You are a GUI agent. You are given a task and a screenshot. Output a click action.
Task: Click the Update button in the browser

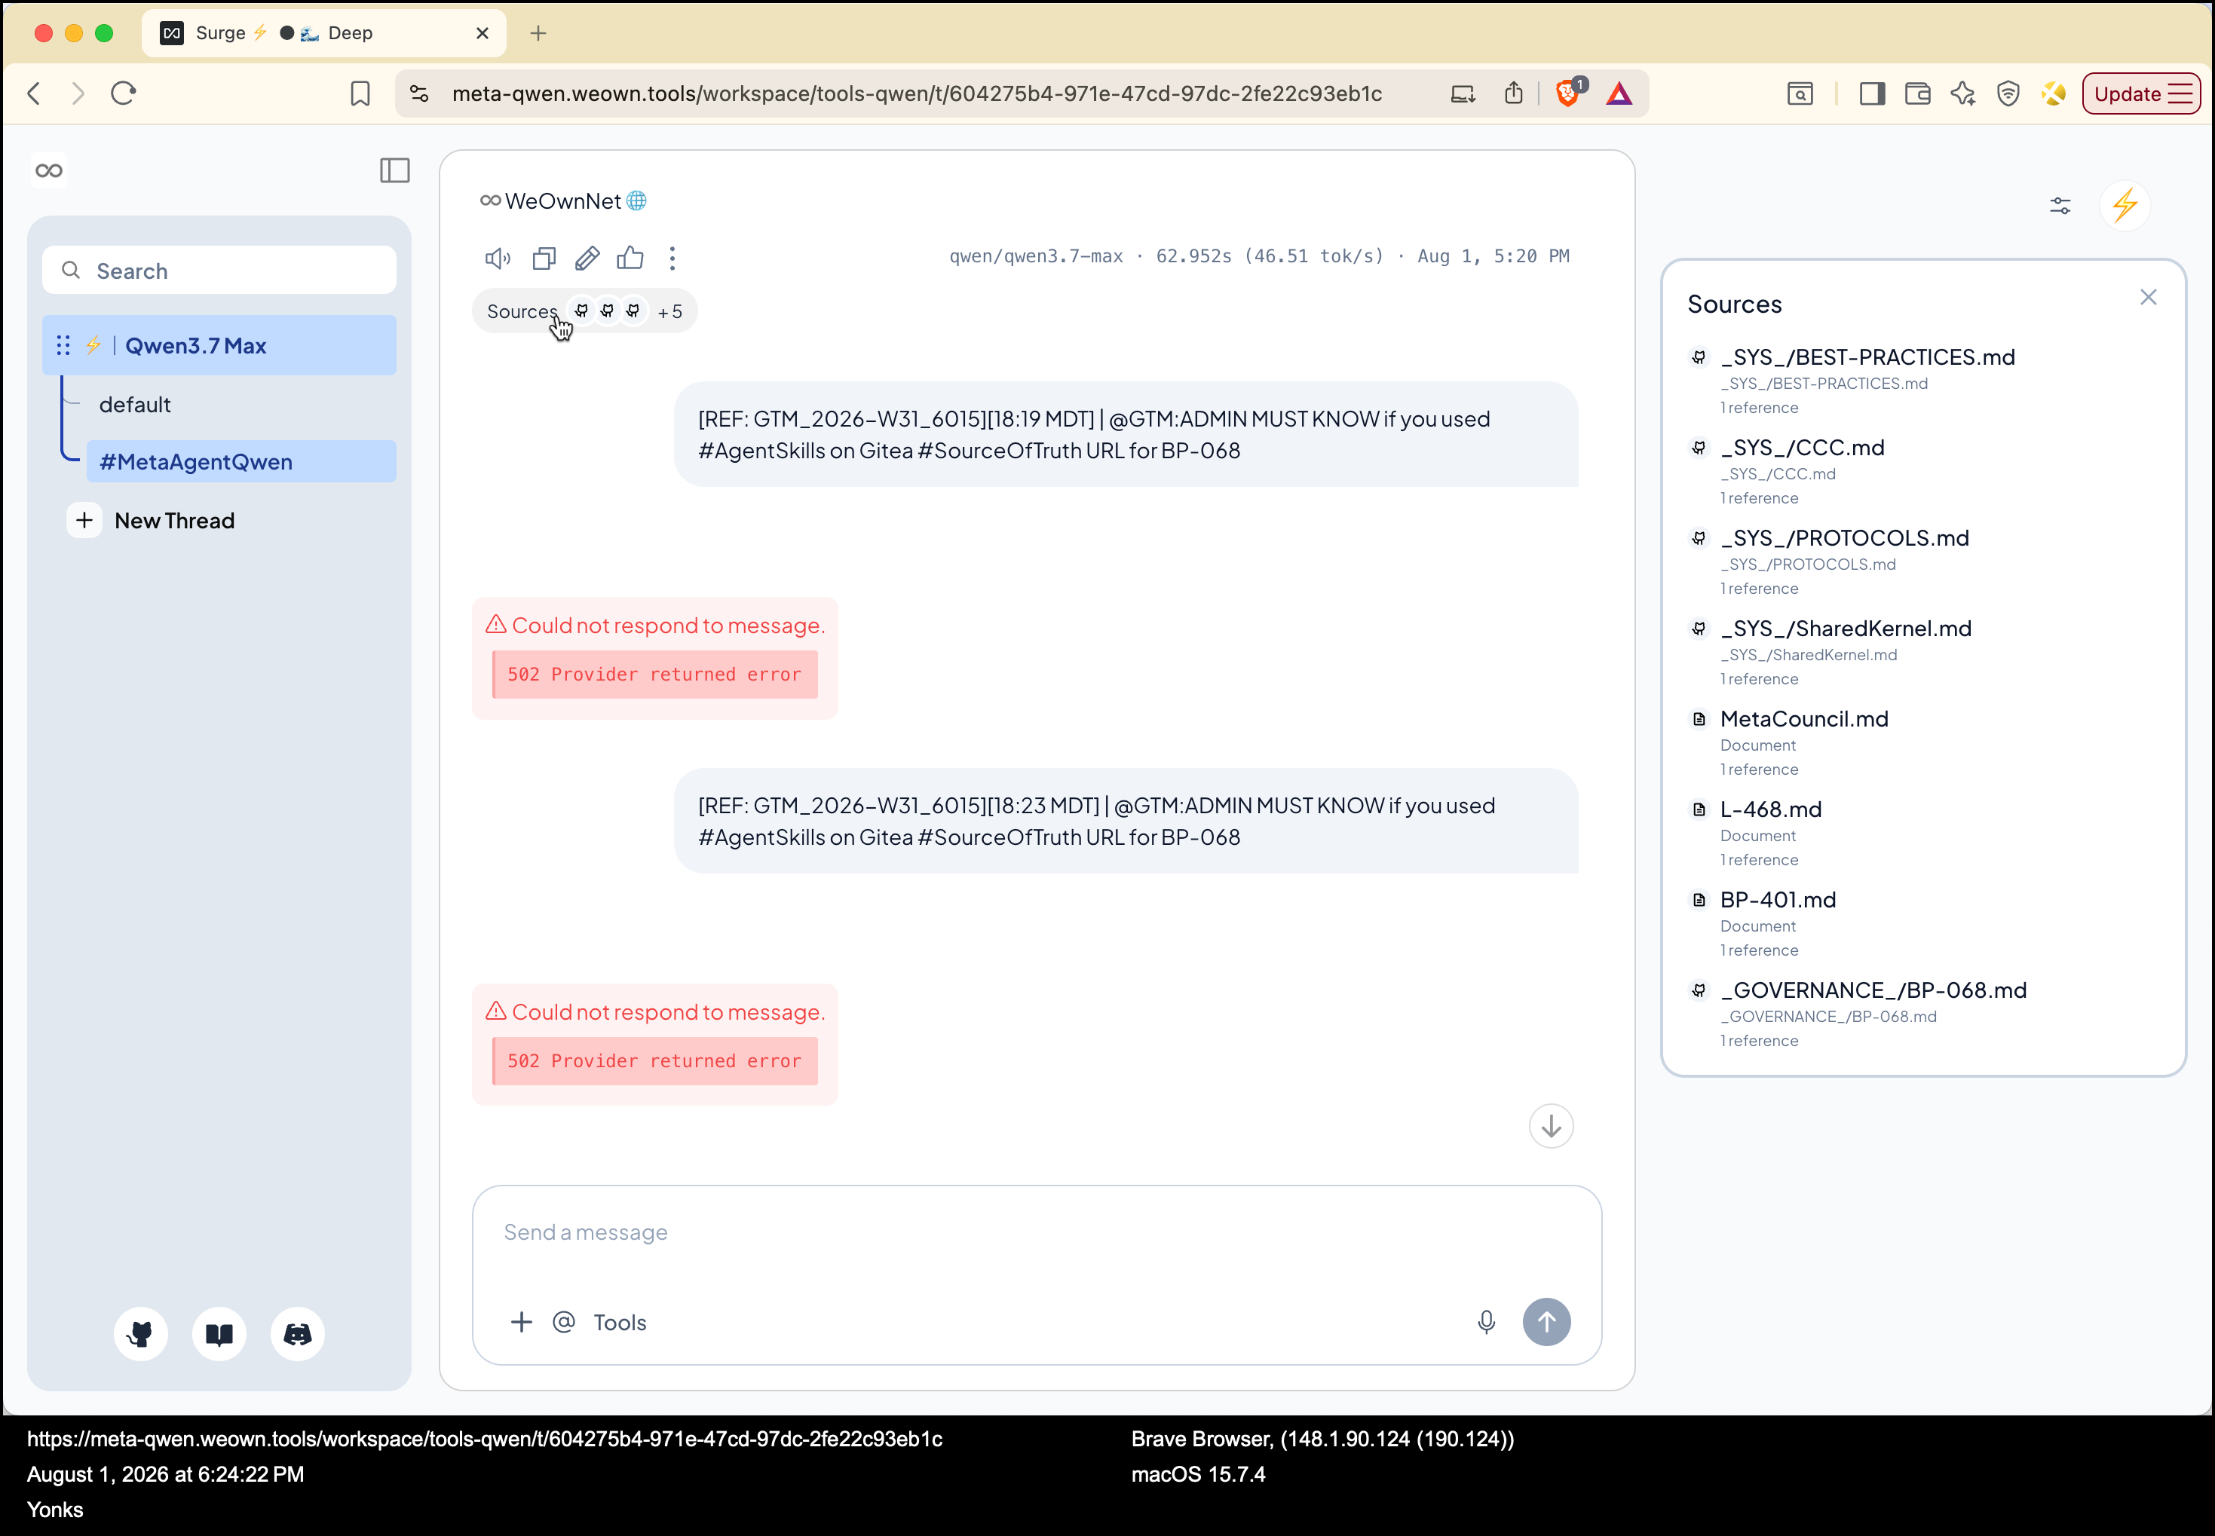coord(2141,93)
